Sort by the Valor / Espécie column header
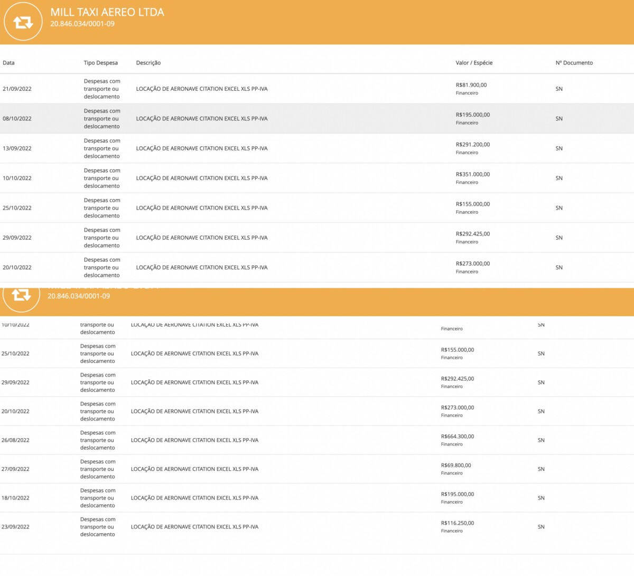The height and width of the screenshot is (576, 634). tap(474, 63)
